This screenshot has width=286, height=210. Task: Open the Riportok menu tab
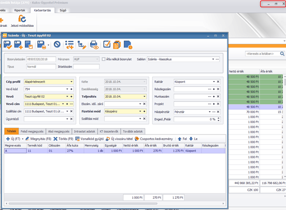20,10
